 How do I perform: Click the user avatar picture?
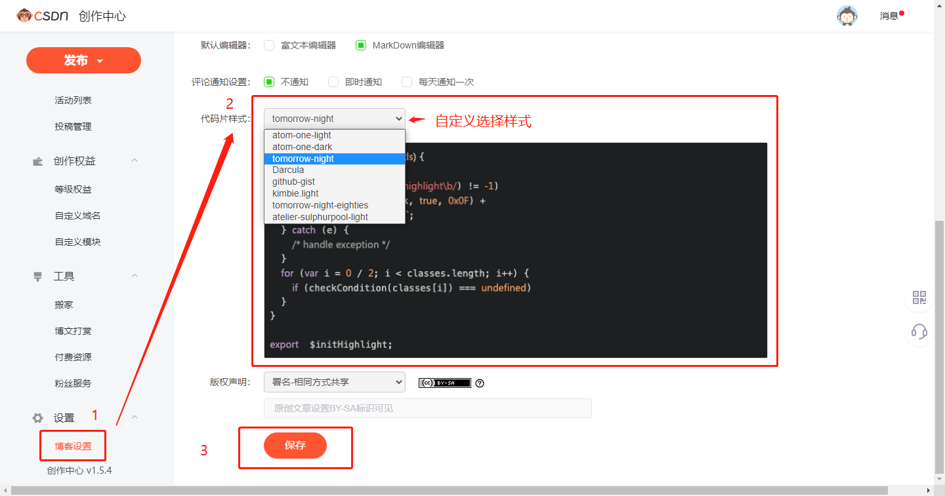pos(847,15)
